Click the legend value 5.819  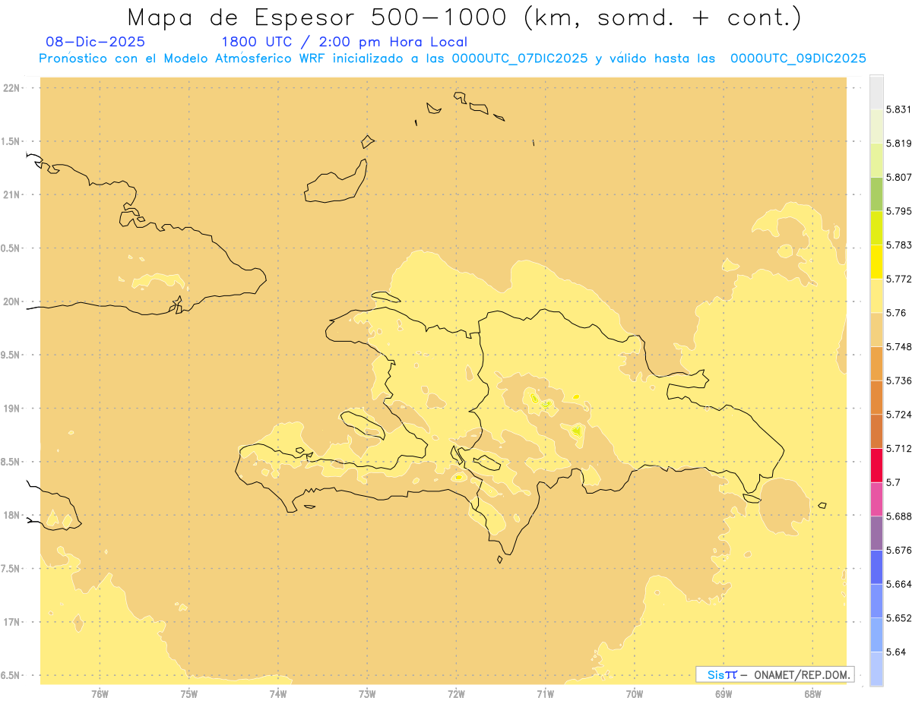[899, 143]
